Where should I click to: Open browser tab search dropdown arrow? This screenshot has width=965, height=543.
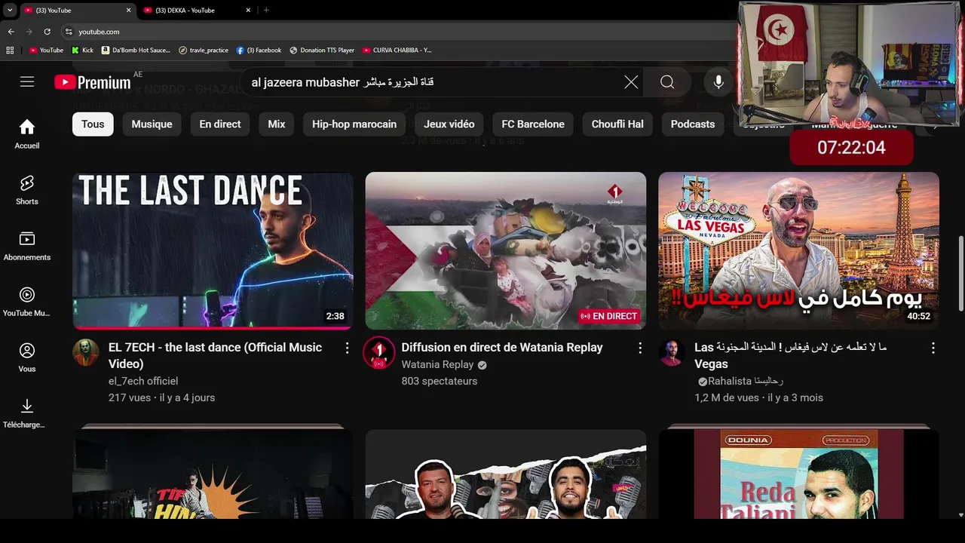click(x=10, y=11)
